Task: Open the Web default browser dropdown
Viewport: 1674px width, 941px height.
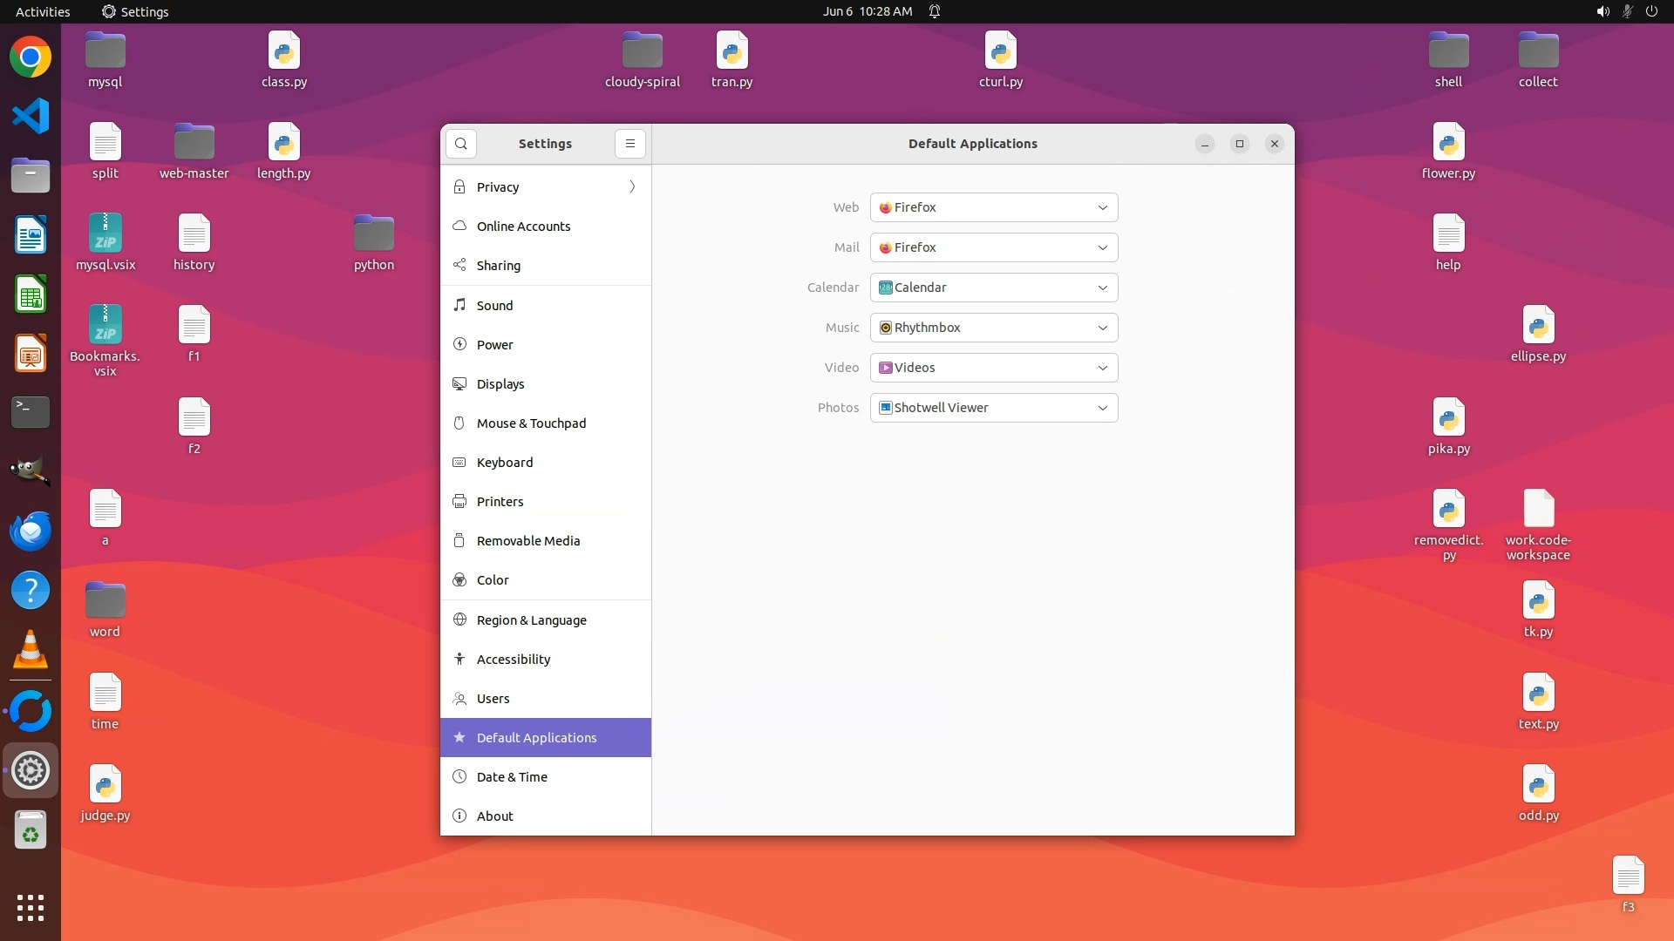Action: click(993, 207)
